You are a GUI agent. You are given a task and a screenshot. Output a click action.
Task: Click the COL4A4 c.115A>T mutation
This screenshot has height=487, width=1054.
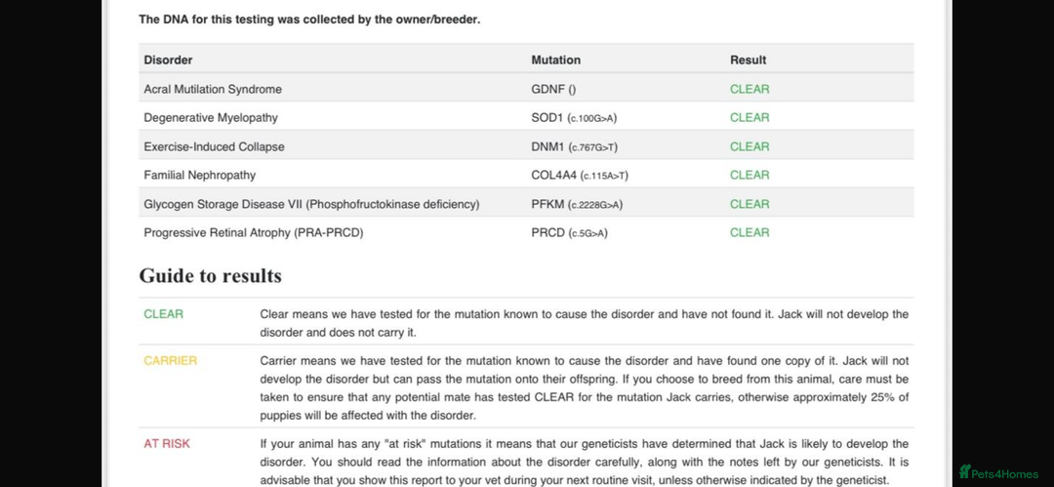[580, 175]
